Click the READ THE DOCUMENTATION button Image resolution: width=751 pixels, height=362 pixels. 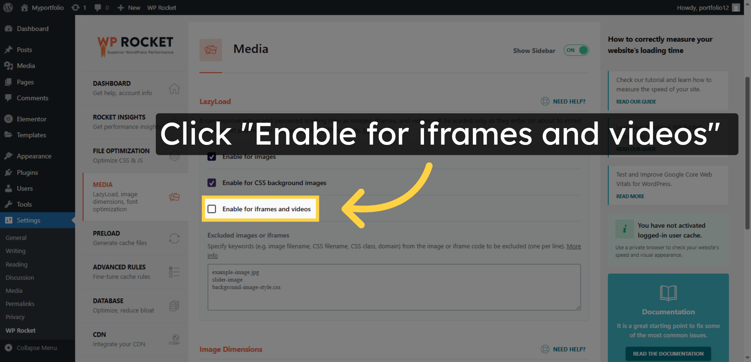pyautogui.click(x=668, y=354)
